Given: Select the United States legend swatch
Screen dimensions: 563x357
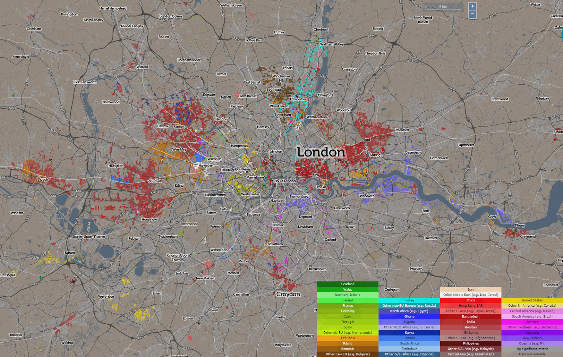Looking at the screenshot, I should pos(532,300).
